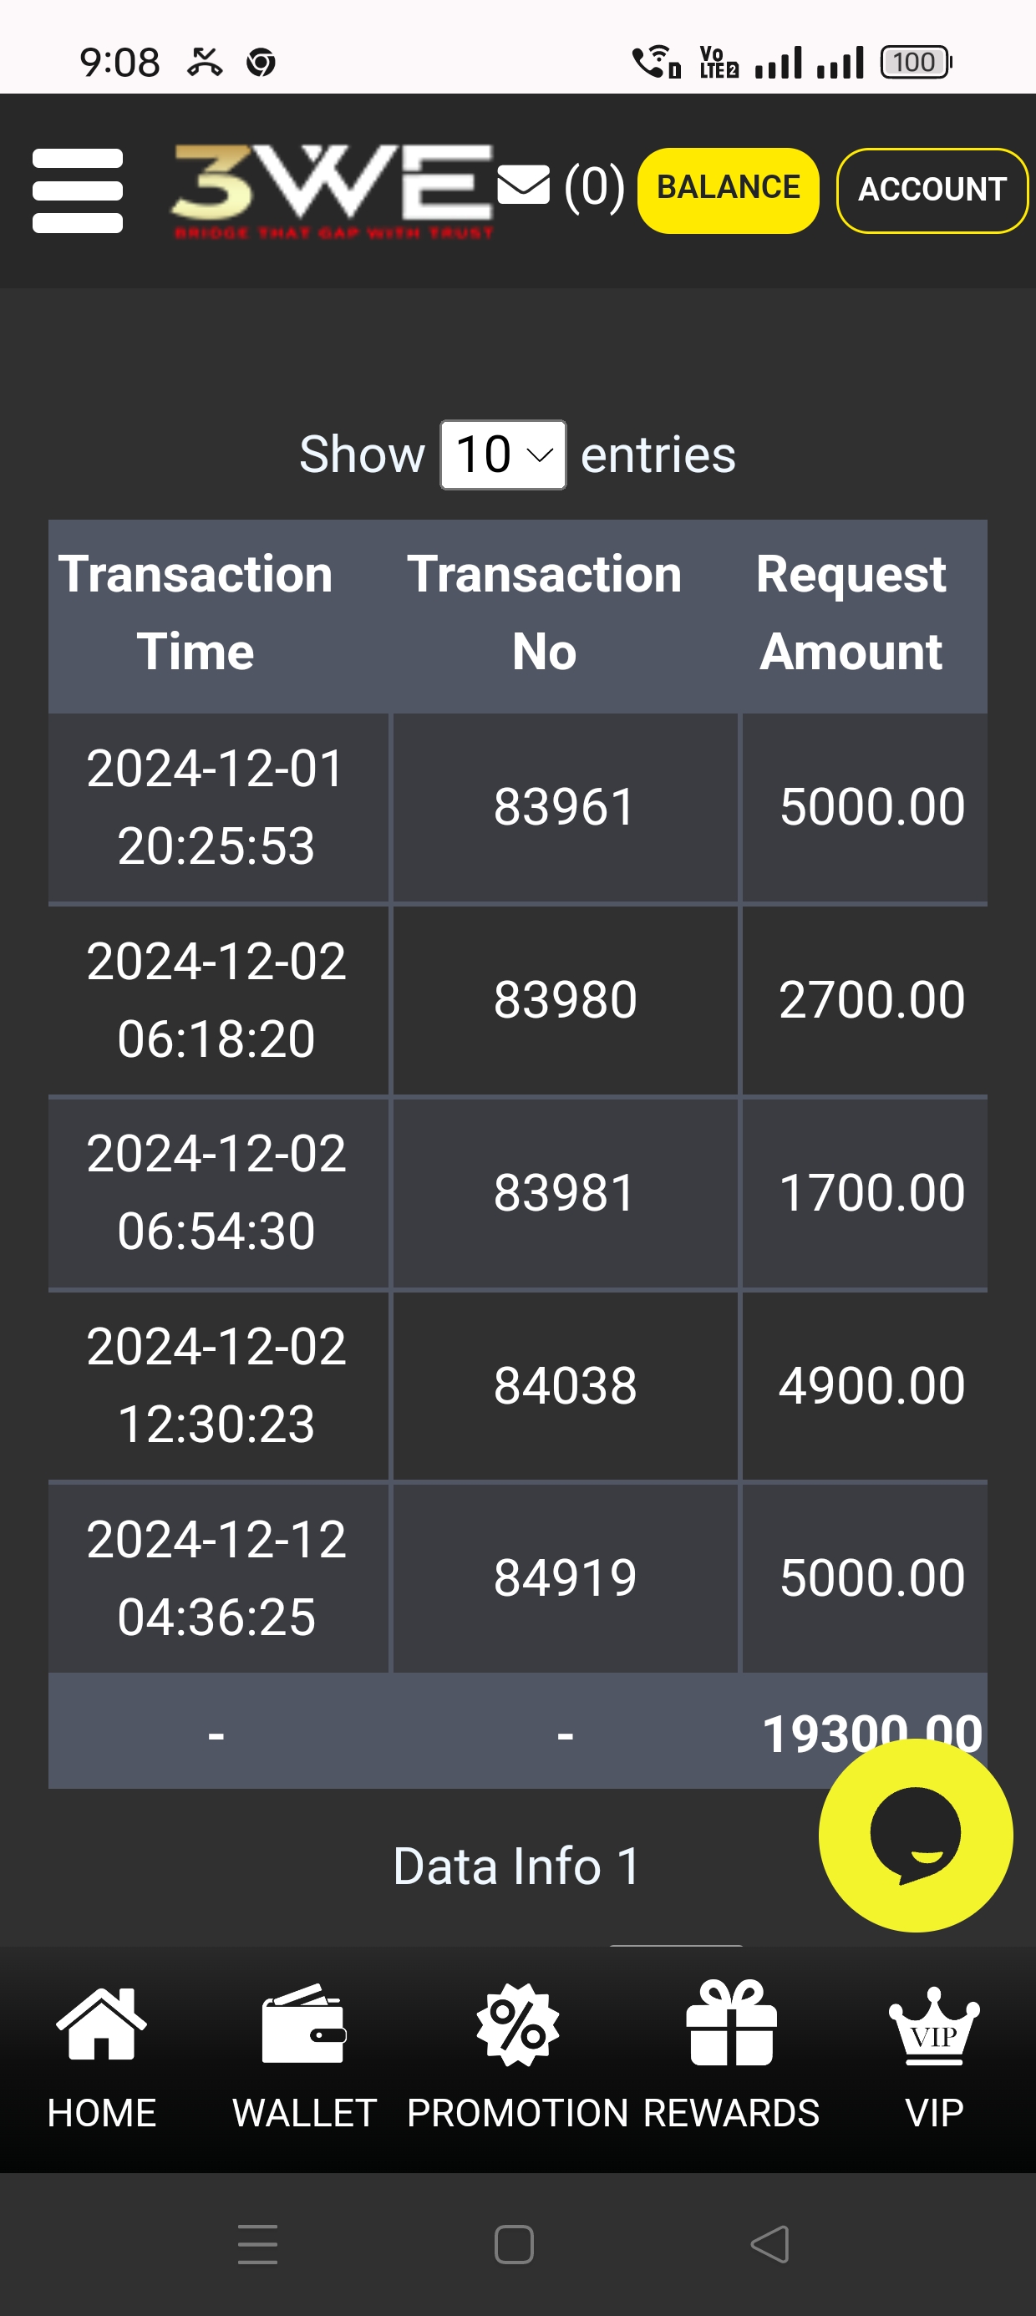Open the yellow live chat bubble
The width and height of the screenshot is (1036, 2316).
[915, 1835]
